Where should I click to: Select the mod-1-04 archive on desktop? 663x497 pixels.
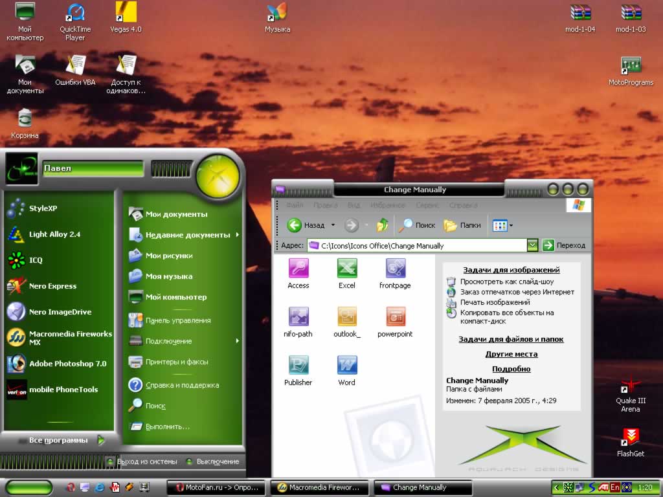pyautogui.click(x=580, y=19)
